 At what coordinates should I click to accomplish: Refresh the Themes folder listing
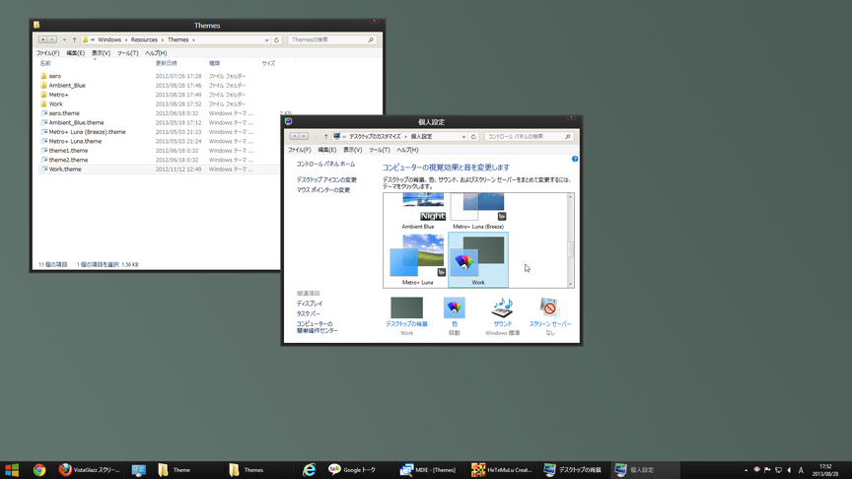coord(276,39)
